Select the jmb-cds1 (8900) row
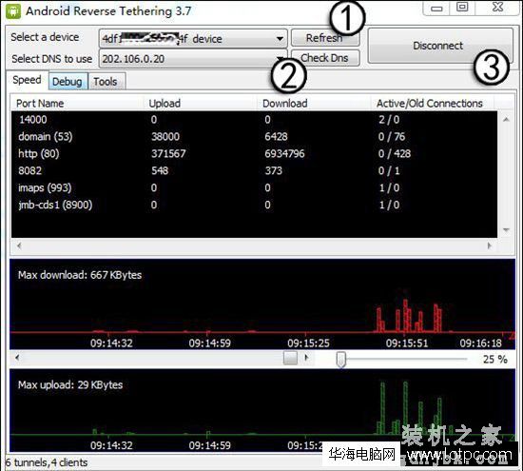 click(254, 205)
